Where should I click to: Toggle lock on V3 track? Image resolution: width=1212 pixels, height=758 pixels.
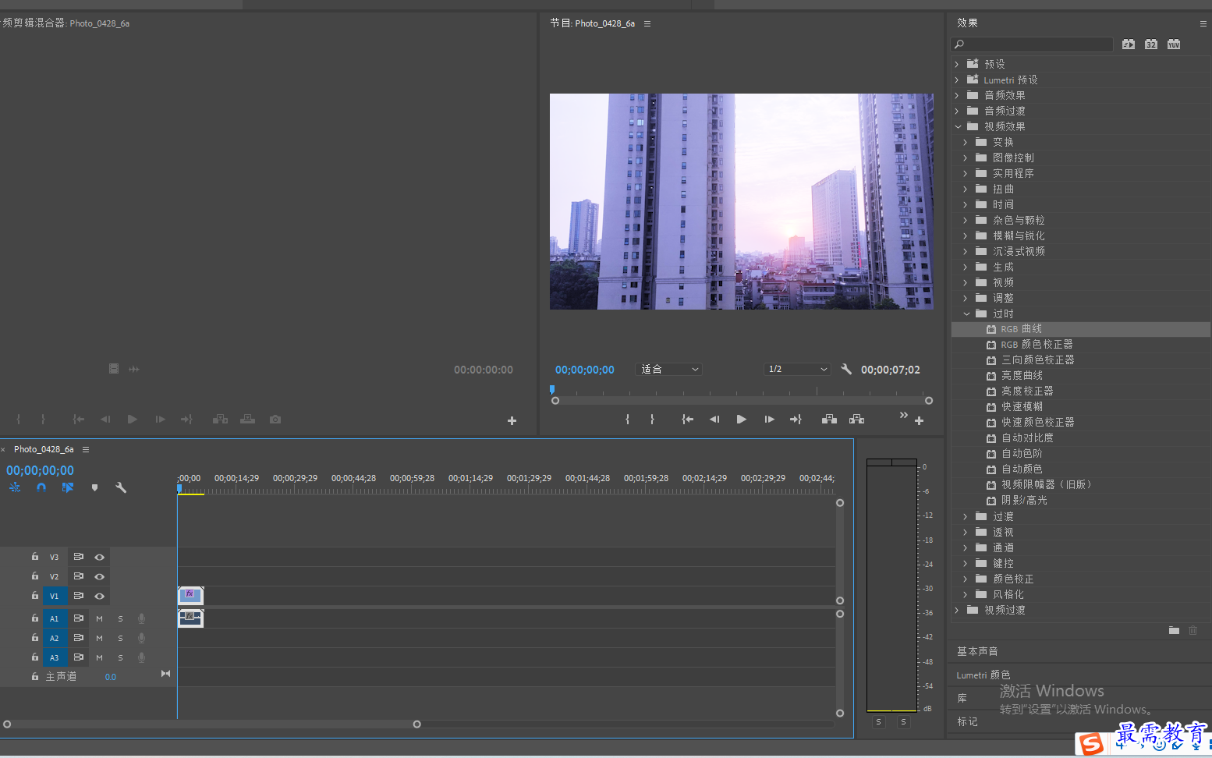[35, 556]
